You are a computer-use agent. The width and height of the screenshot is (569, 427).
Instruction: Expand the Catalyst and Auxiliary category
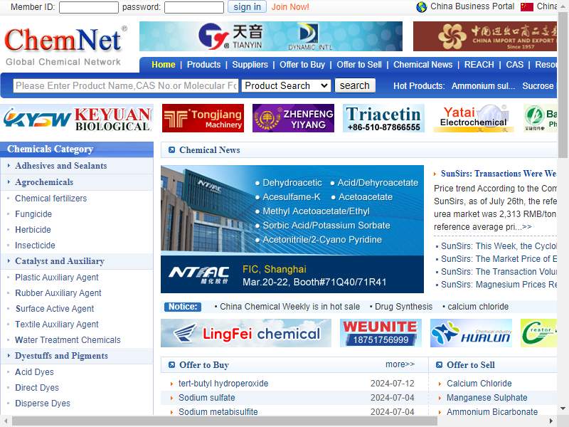click(x=60, y=261)
